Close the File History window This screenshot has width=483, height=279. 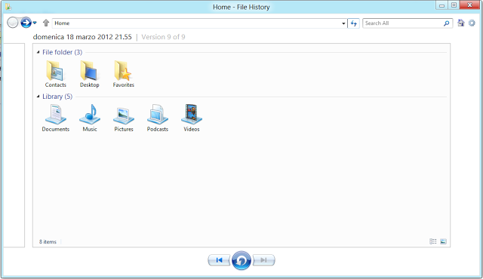(470, 5)
